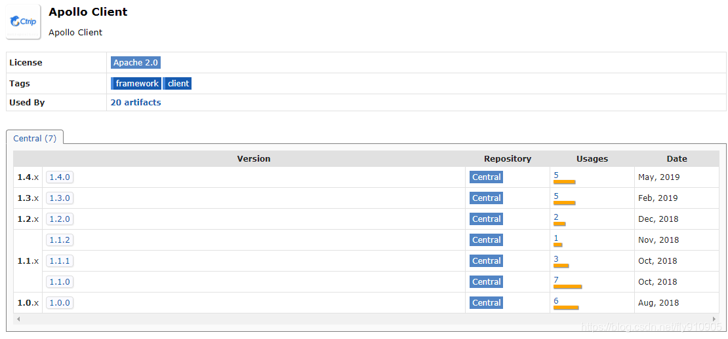Open the usages count for version 1.1.0

tap(556, 280)
